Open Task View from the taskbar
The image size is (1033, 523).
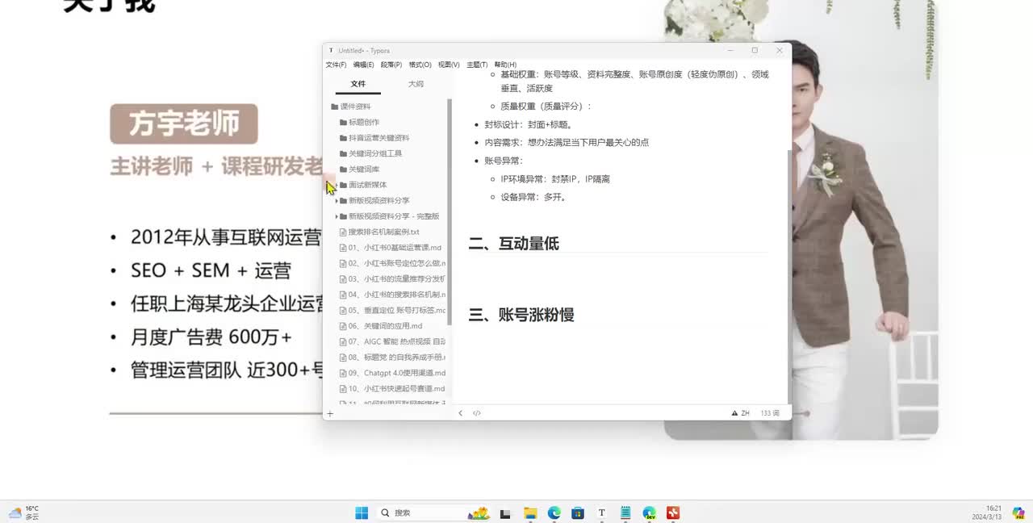505,513
